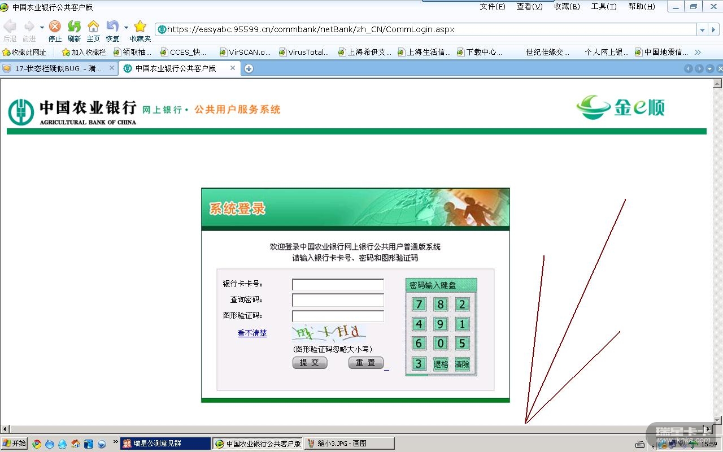This screenshot has height=452, width=723.
Task: Open the 上海希伊艾... bookmark
Action: point(365,52)
